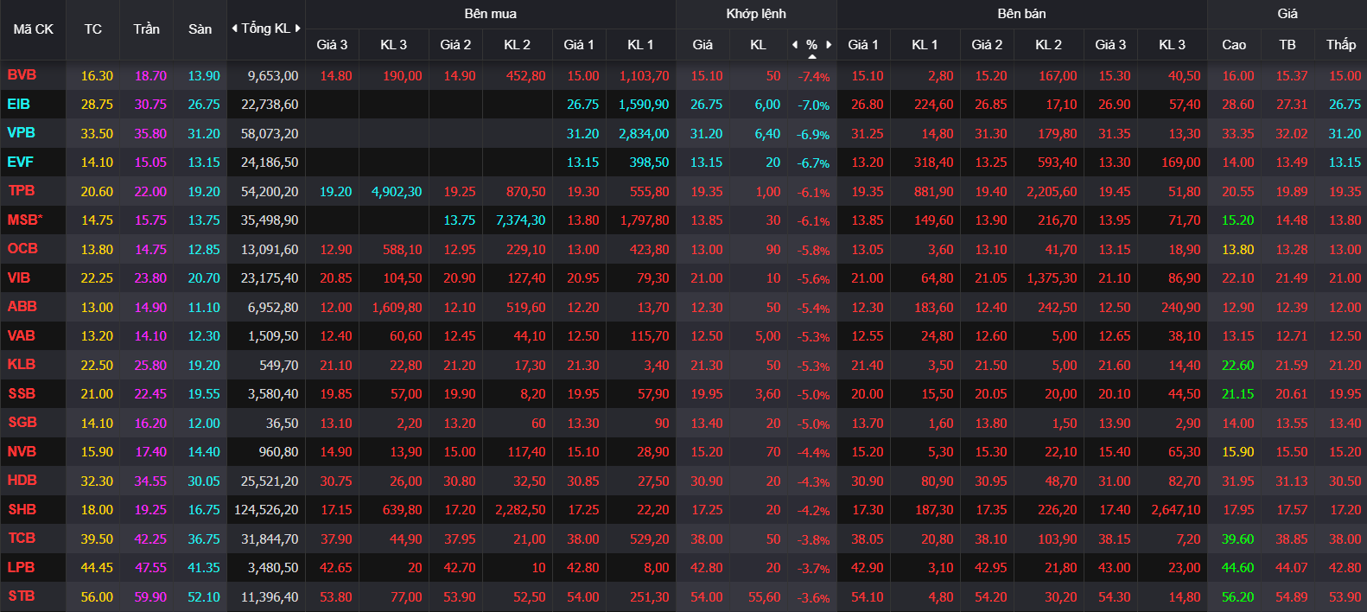
Task: Click EVF percent change -6.7%
Action: pos(814,163)
